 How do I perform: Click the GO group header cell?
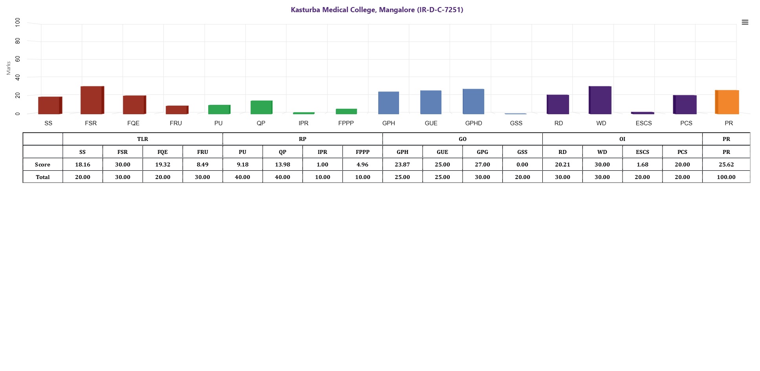[x=463, y=139]
